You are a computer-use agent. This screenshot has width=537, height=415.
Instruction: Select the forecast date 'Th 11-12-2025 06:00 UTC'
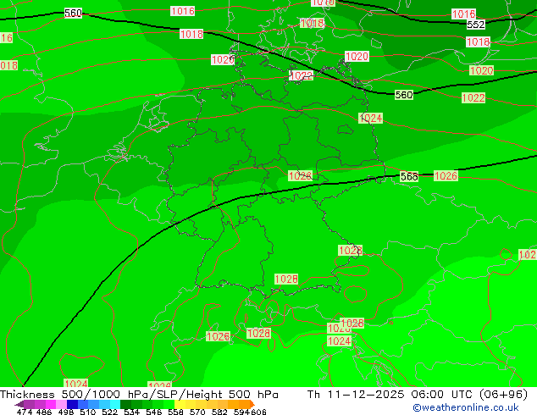point(390,395)
